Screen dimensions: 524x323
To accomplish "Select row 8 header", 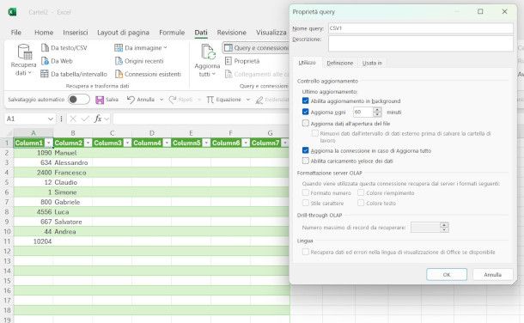I will click(x=7, y=212).
